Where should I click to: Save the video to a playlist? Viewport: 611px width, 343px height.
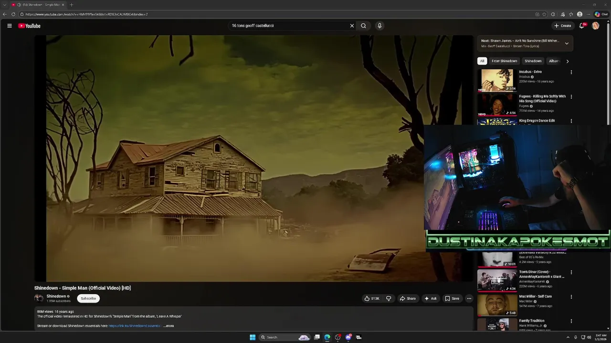[452, 298]
